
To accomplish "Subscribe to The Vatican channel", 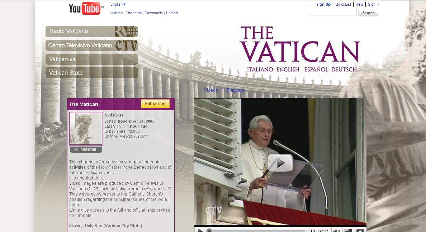I will [x=155, y=104].
